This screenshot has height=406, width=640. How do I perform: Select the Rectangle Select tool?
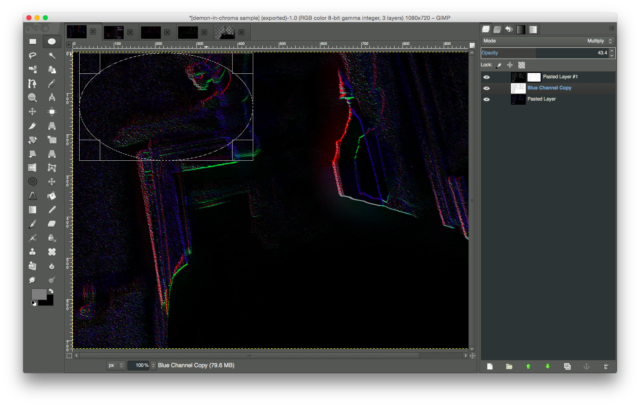[33, 41]
